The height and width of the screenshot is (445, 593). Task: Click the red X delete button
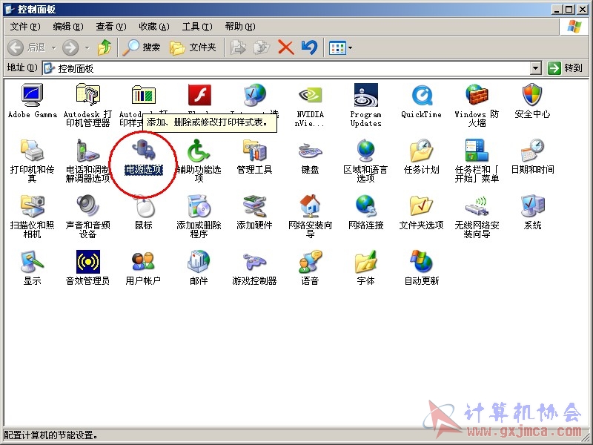(285, 47)
